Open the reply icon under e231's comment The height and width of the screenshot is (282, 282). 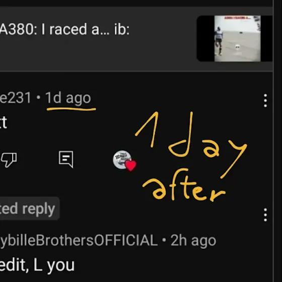tap(66, 159)
